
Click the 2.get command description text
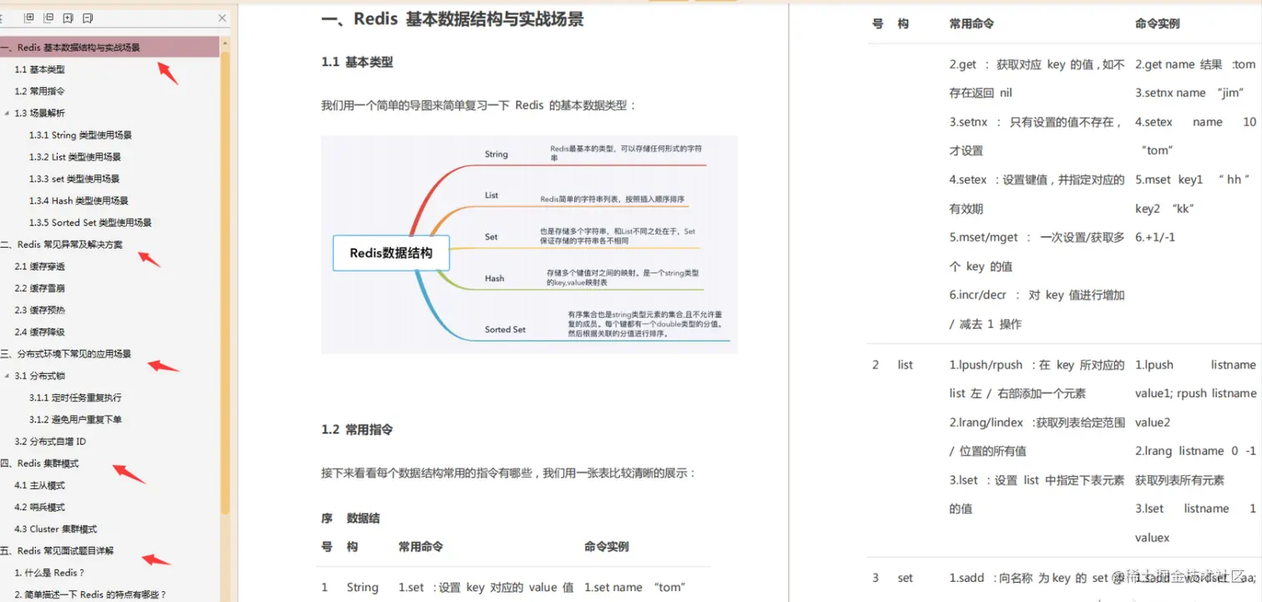(x=1037, y=78)
